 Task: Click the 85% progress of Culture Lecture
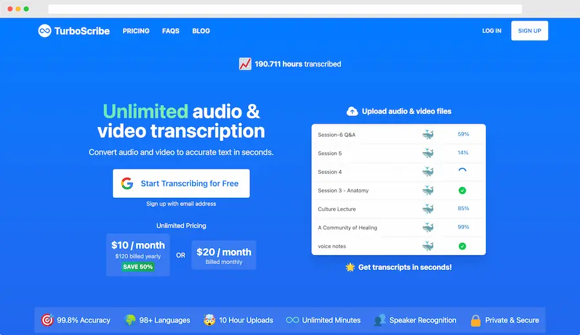point(463,209)
